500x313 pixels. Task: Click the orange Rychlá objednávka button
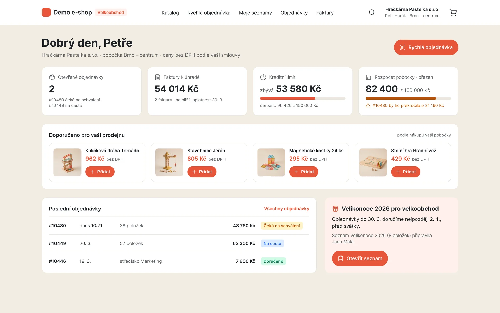coord(426,47)
